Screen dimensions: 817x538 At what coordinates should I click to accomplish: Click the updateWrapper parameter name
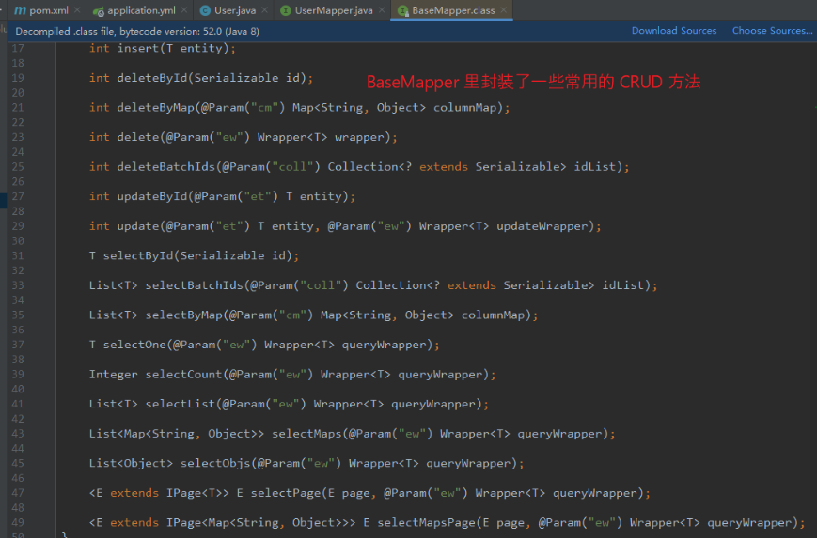point(542,226)
